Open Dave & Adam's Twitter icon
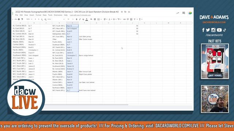 coord(208,30)
